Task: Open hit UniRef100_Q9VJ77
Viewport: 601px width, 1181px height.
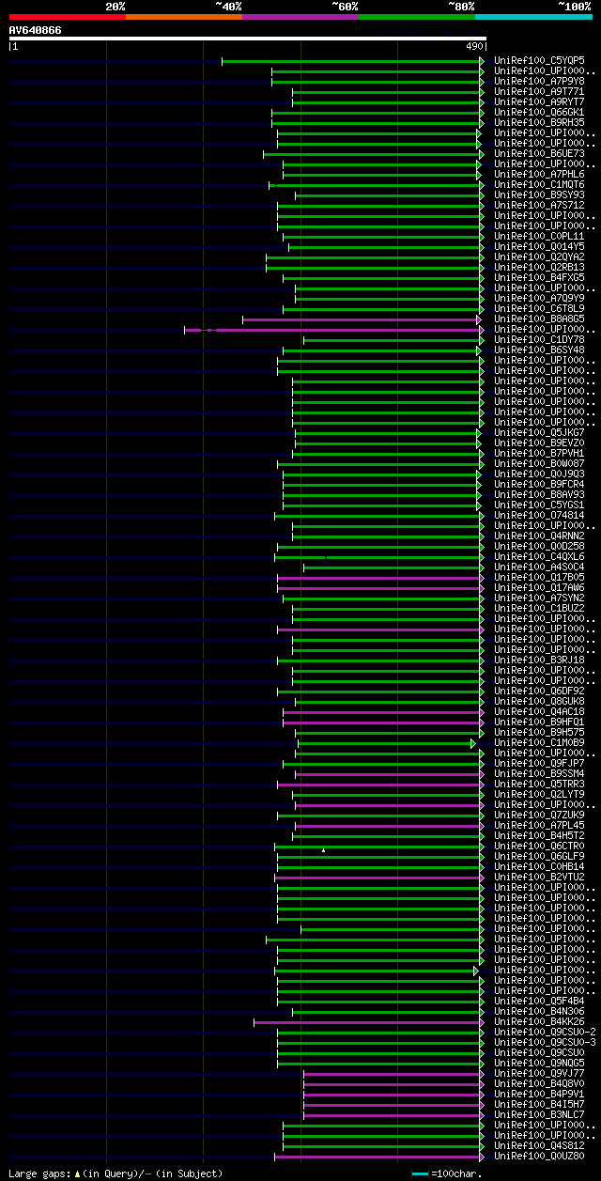Action: [x=539, y=1074]
